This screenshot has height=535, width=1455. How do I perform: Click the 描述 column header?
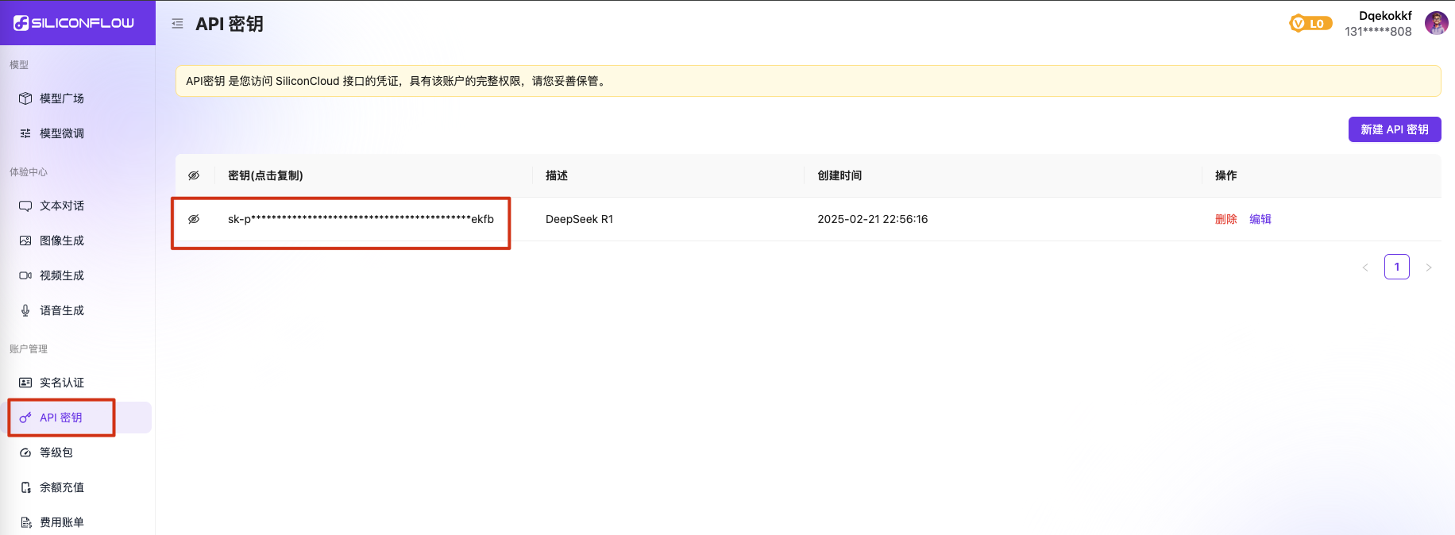click(x=557, y=175)
